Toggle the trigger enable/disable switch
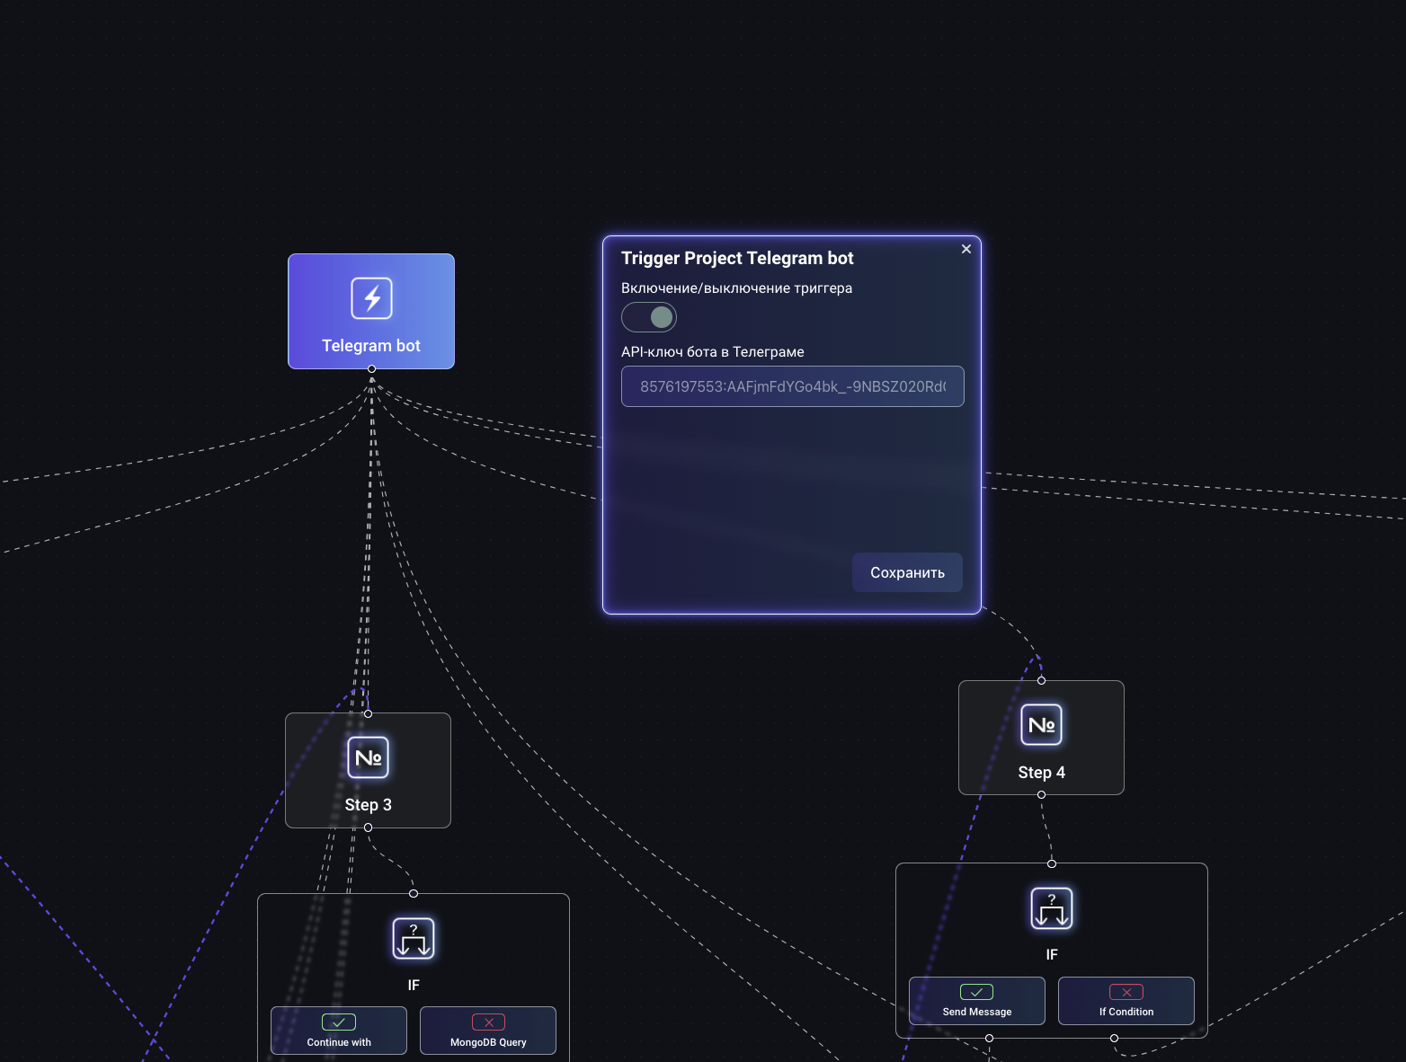The height and width of the screenshot is (1062, 1406). 649,317
